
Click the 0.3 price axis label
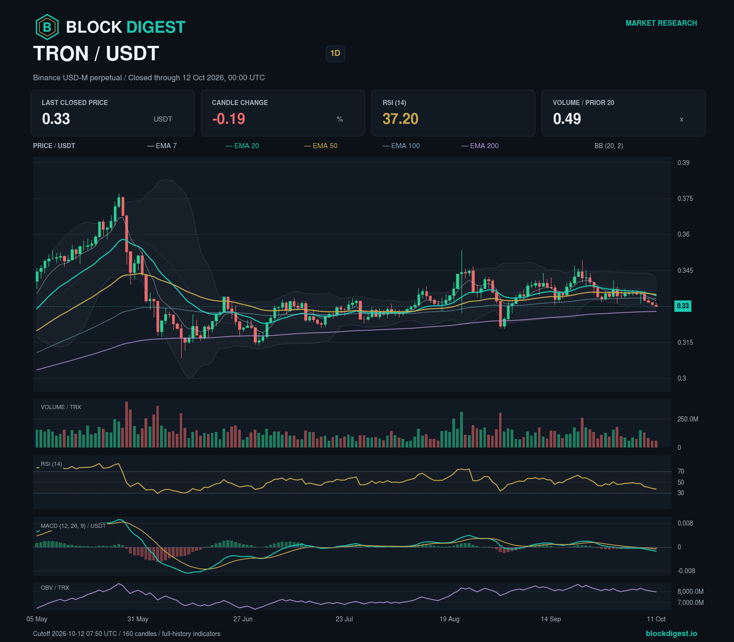(682, 378)
